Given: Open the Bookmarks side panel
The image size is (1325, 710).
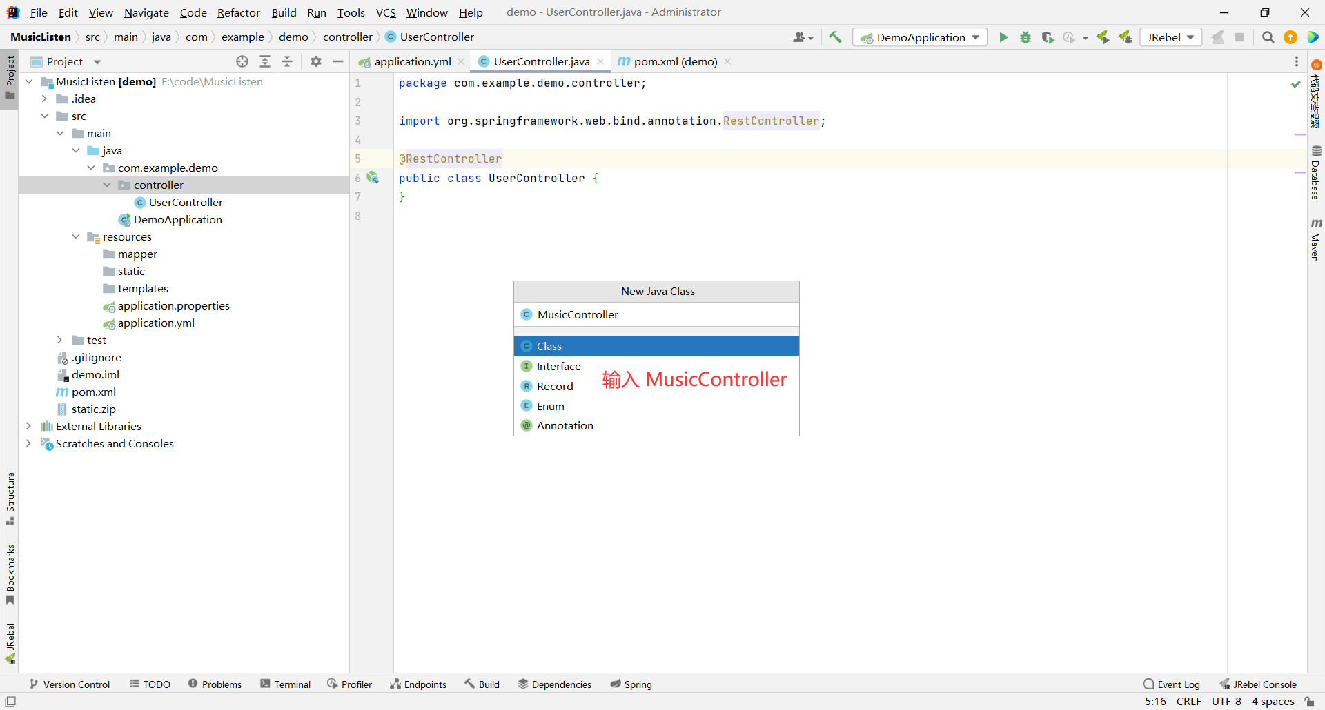Looking at the screenshot, I should click(10, 575).
